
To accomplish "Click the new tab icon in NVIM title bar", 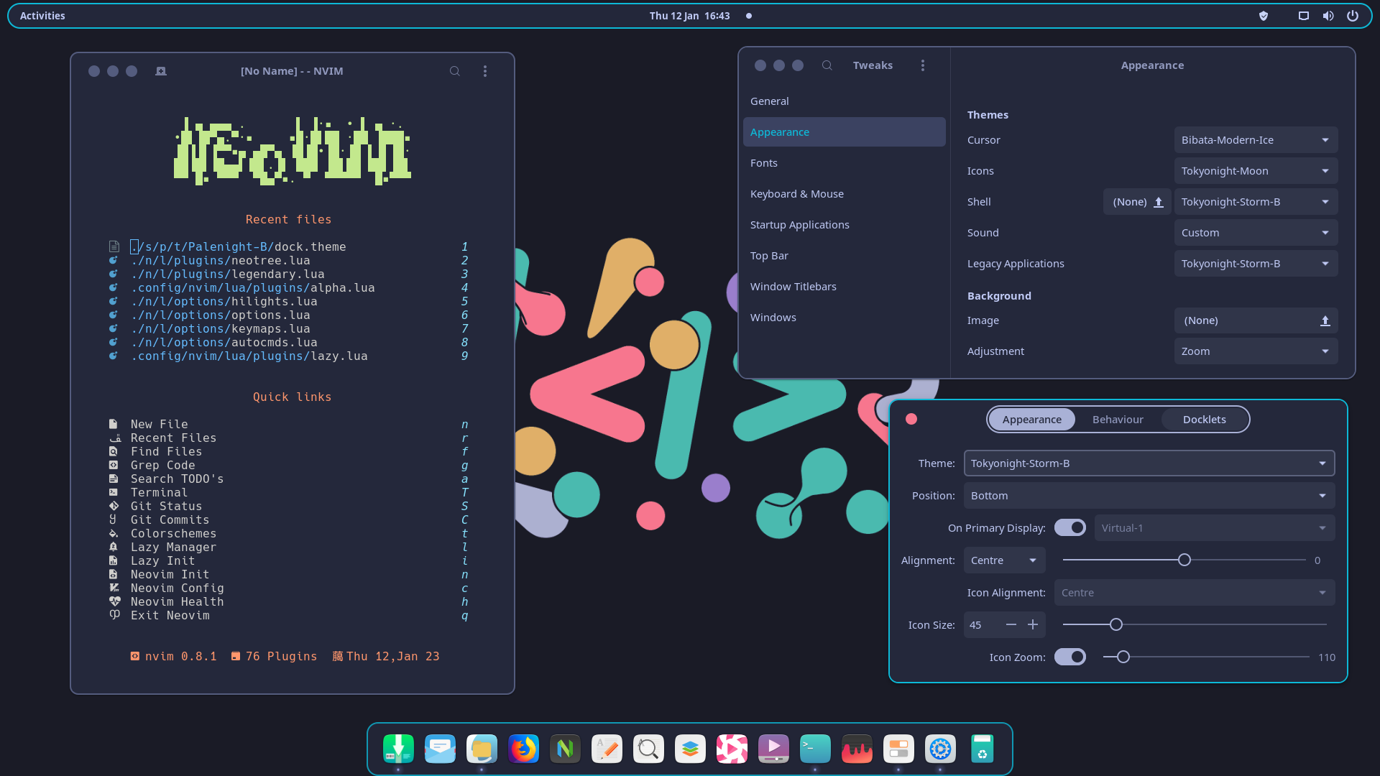I will point(161,71).
